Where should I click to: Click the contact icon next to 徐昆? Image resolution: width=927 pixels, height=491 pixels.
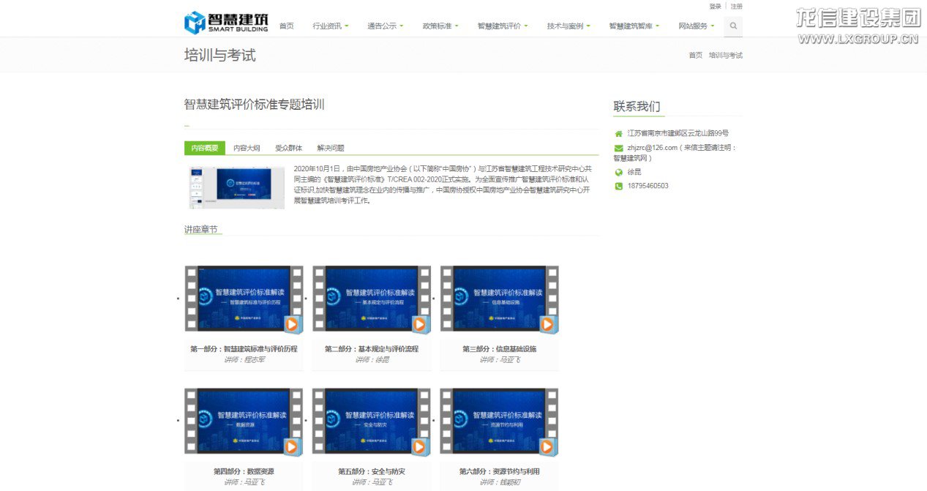[x=618, y=173]
